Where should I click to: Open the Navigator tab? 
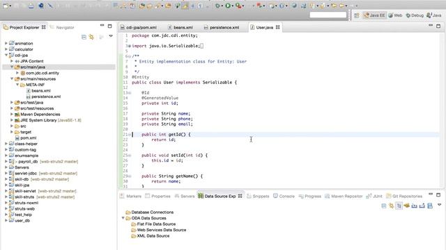coord(62,28)
